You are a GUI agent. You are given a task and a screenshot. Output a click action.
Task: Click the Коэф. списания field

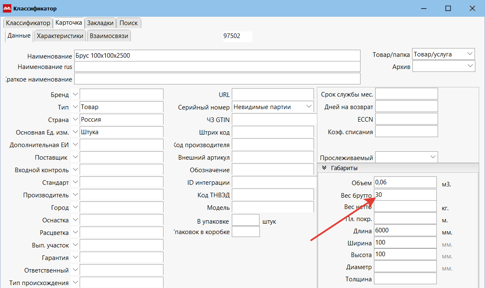tap(407, 131)
